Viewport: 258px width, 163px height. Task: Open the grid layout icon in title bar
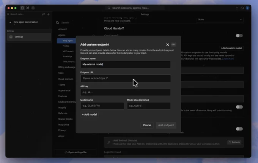pos(33,8)
